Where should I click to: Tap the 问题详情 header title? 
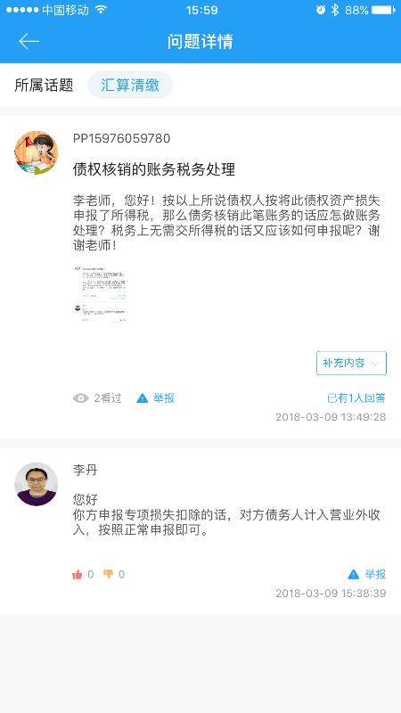coord(200,41)
